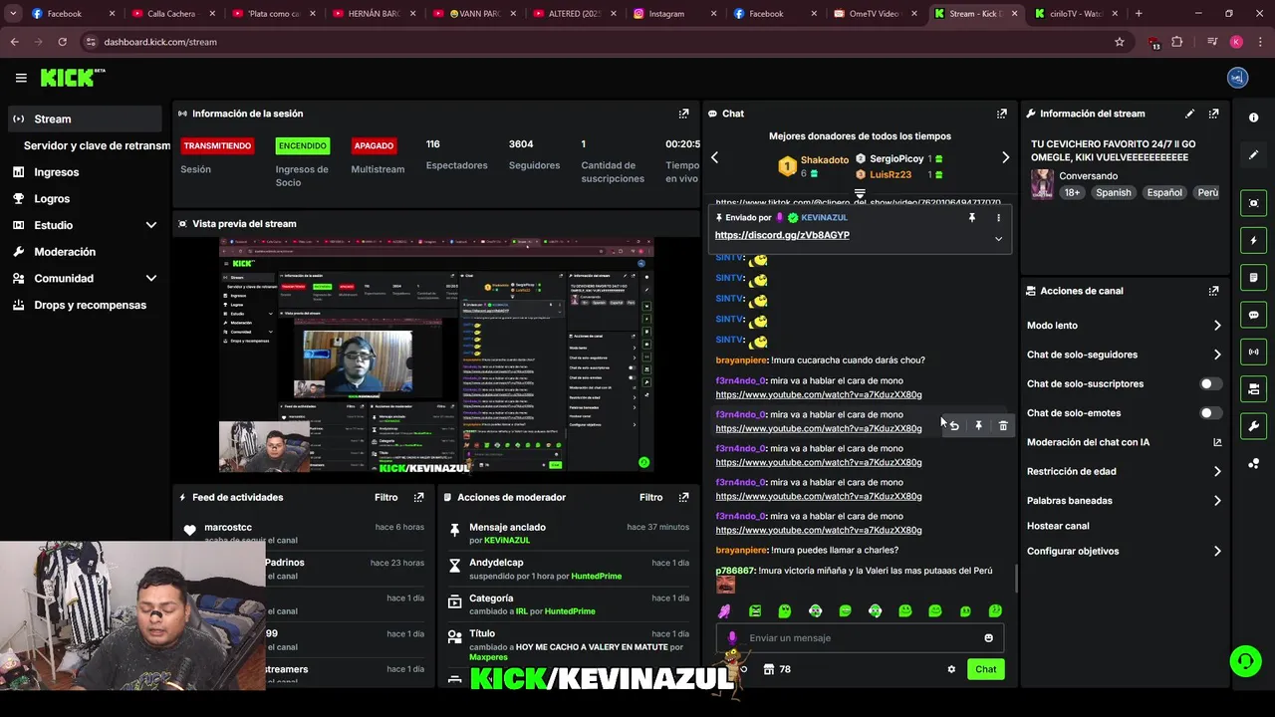Pop out the Información de la sesión panel

tap(683, 114)
